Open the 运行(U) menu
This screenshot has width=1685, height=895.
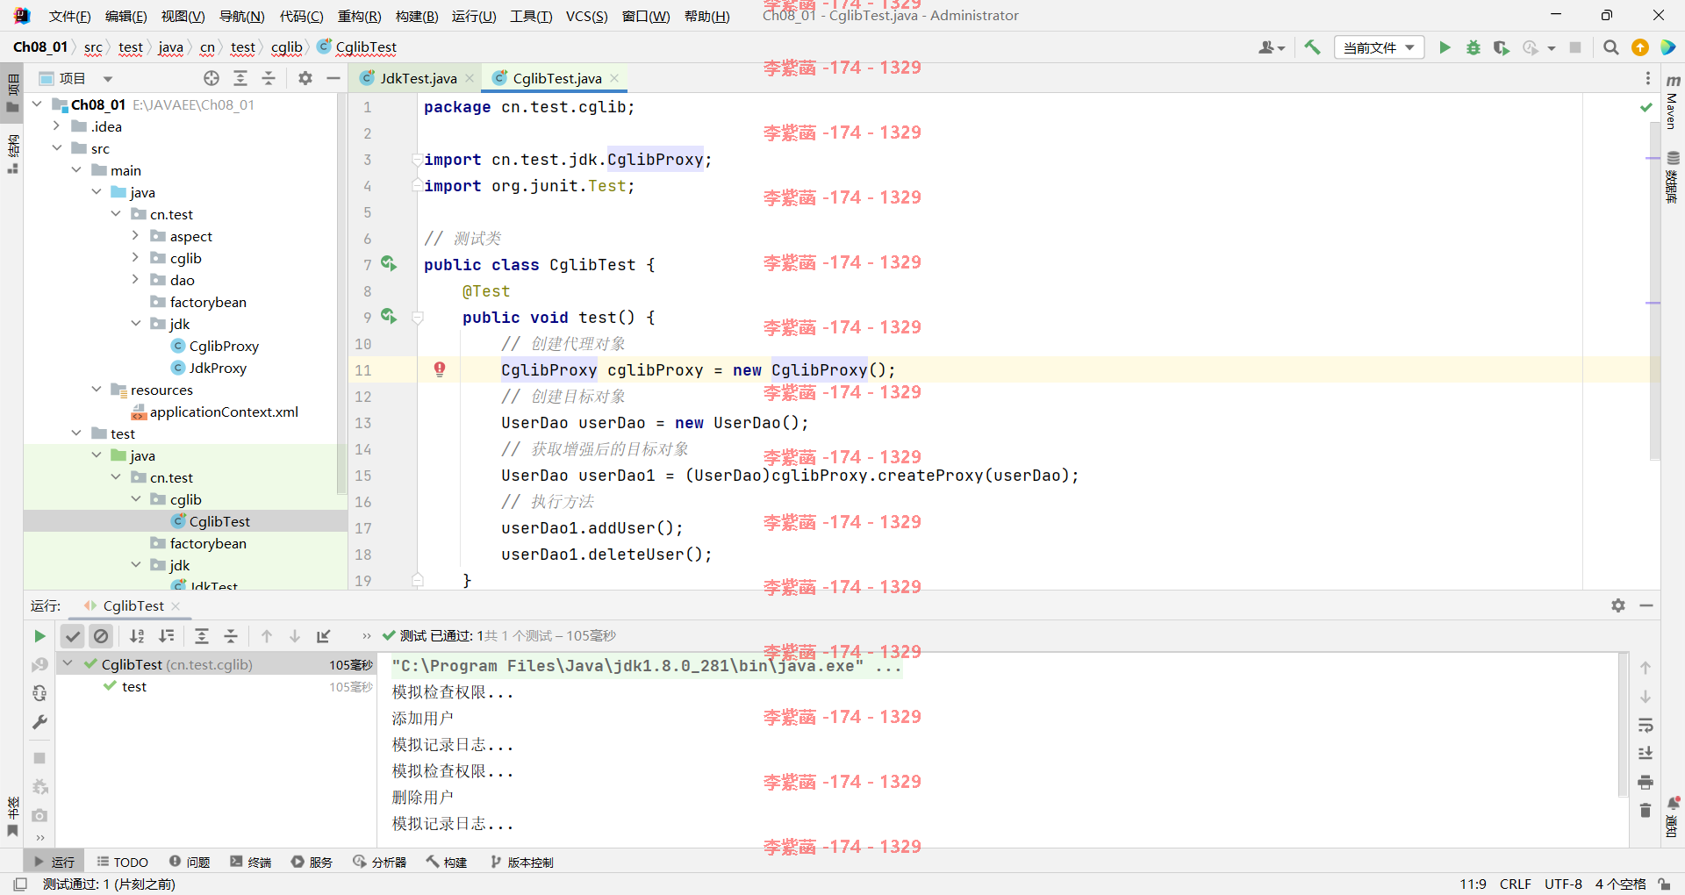tap(474, 16)
